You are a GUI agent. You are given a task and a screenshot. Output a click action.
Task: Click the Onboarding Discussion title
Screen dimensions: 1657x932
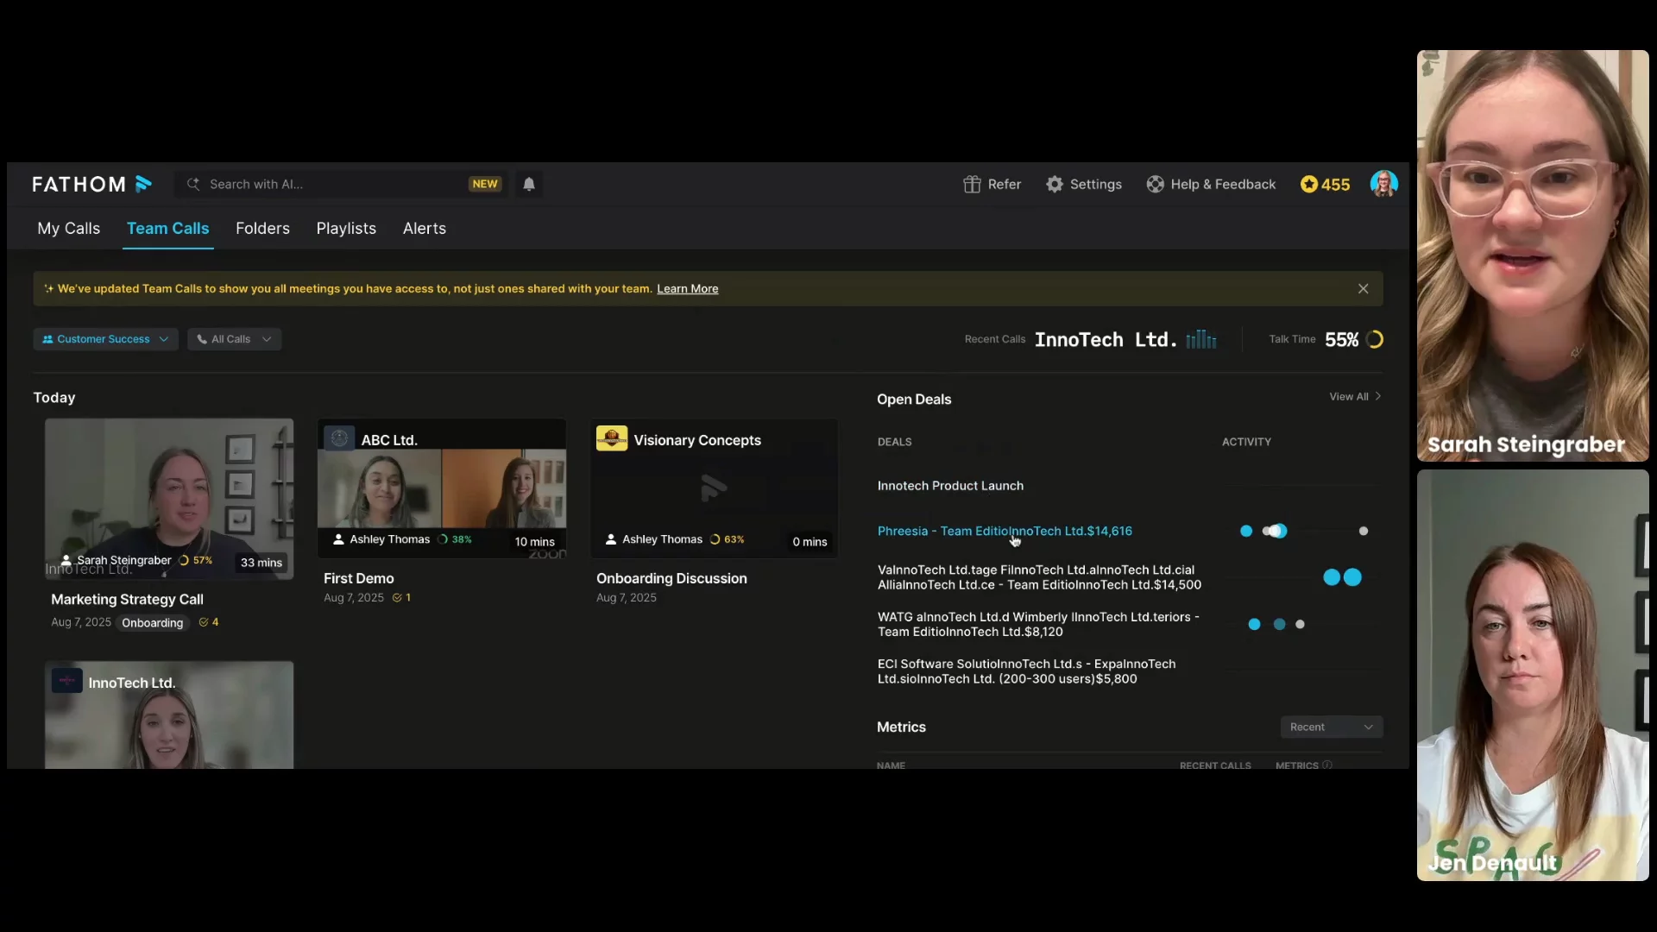[x=671, y=578]
